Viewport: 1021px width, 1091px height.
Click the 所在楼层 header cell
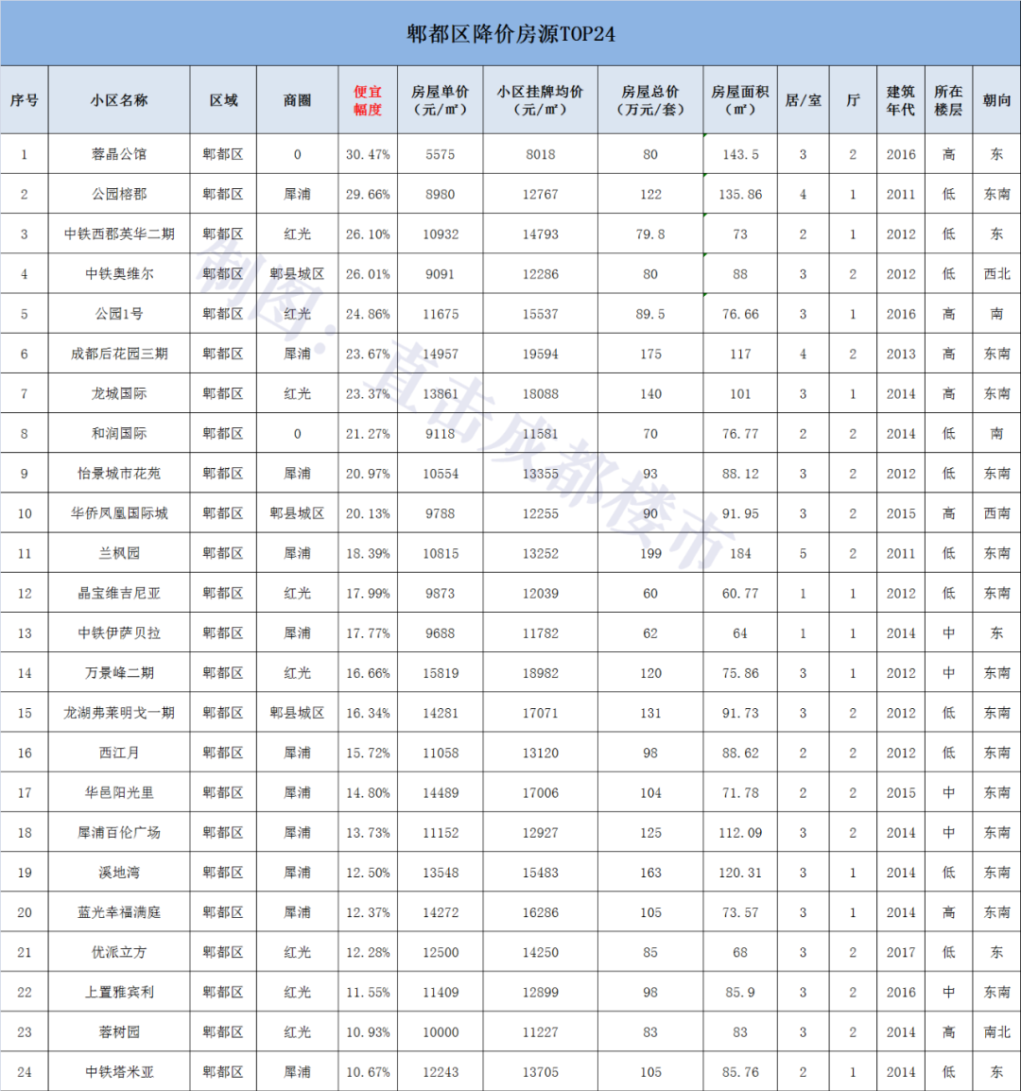[948, 100]
